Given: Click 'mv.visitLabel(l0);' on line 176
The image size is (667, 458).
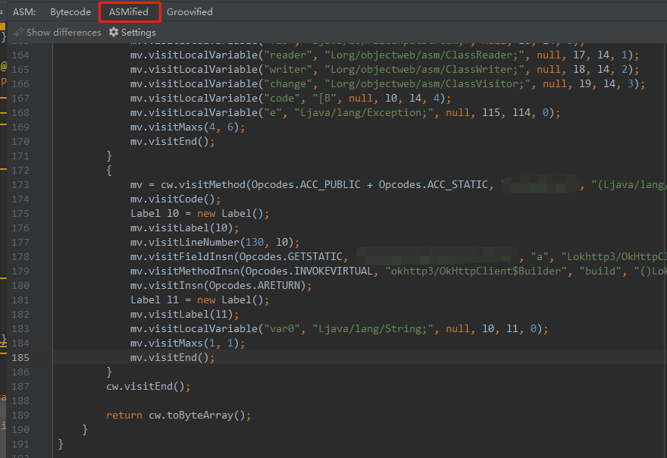Looking at the screenshot, I should (x=184, y=228).
